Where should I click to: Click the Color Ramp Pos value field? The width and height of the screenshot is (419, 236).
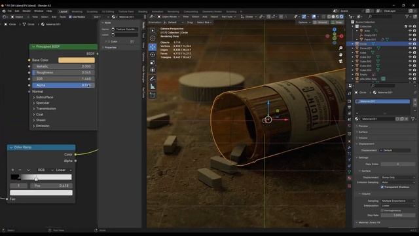(x=51, y=186)
